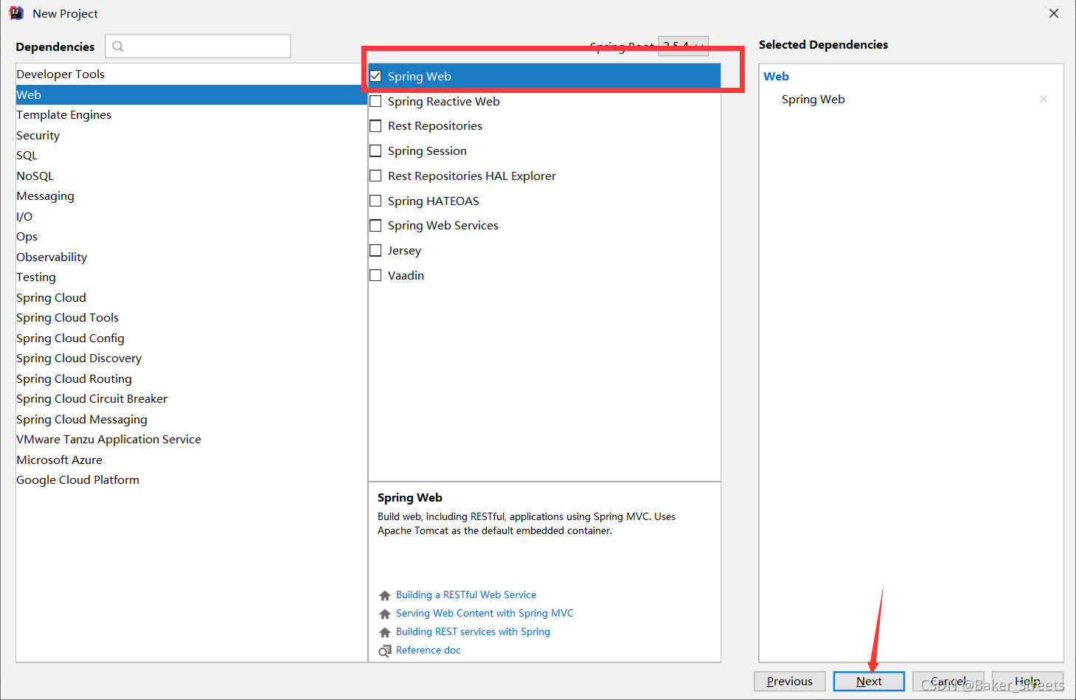Click the IntelliJ icon in title bar

click(x=16, y=13)
